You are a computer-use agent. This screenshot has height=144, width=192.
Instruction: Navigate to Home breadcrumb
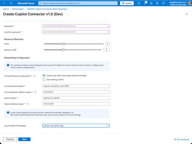point(6,9)
